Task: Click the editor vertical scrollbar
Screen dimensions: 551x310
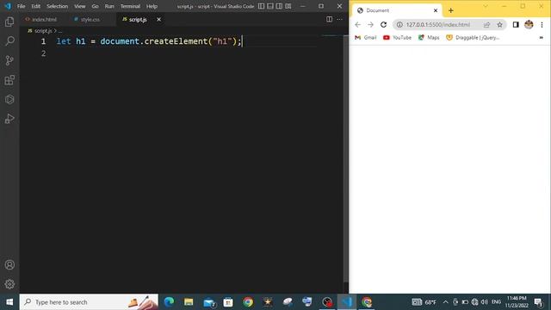Action: (x=345, y=158)
